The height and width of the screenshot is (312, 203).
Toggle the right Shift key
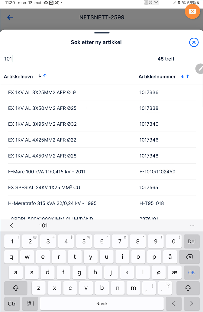click(188, 288)
